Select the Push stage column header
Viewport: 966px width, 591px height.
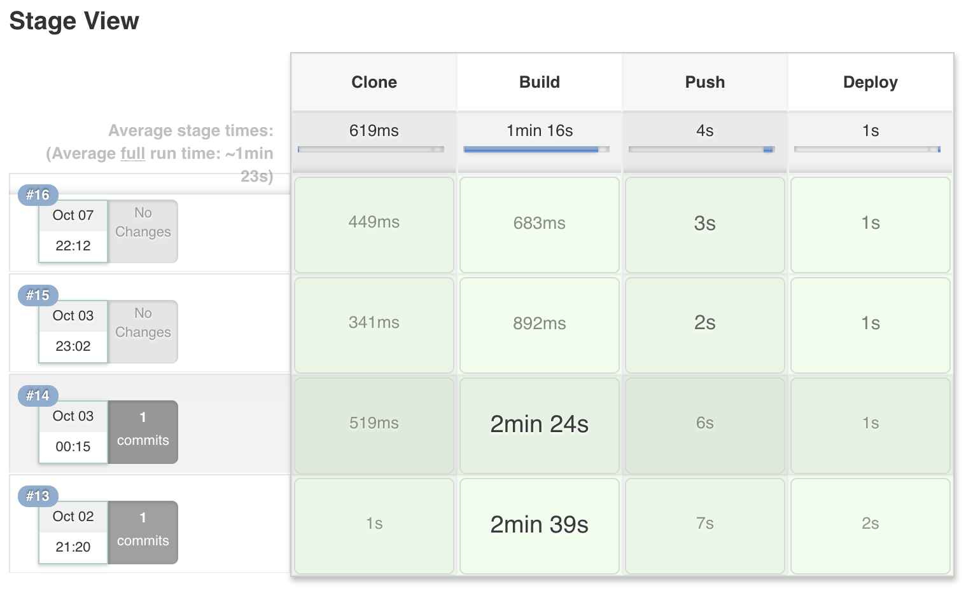coord(705,82)
